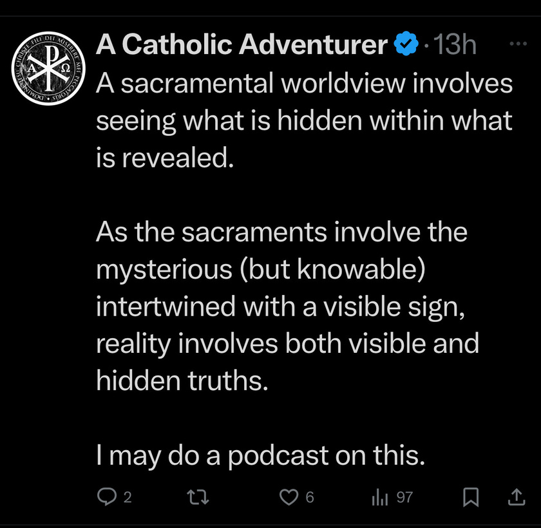Image resolution: width=541 pixels, height=528 pixels.
Task: Click the "I may do a podcast" line
Action: coord(260,456)
